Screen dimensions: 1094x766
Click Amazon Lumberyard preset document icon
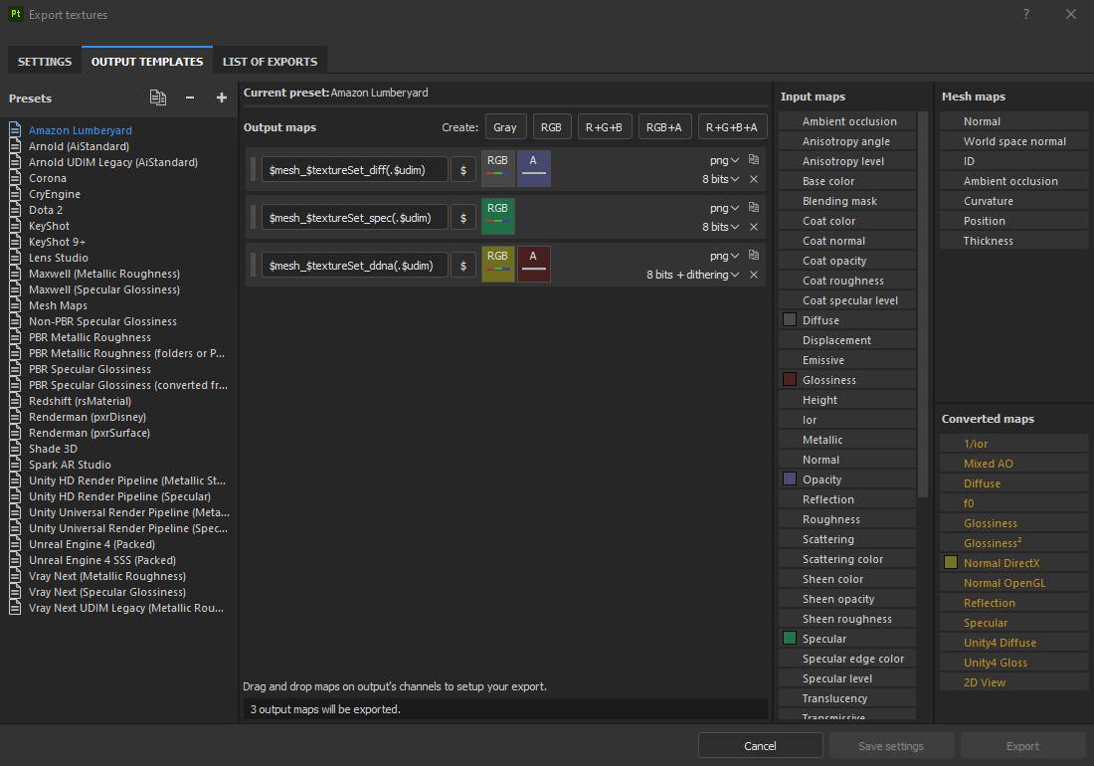coord(15,129)
